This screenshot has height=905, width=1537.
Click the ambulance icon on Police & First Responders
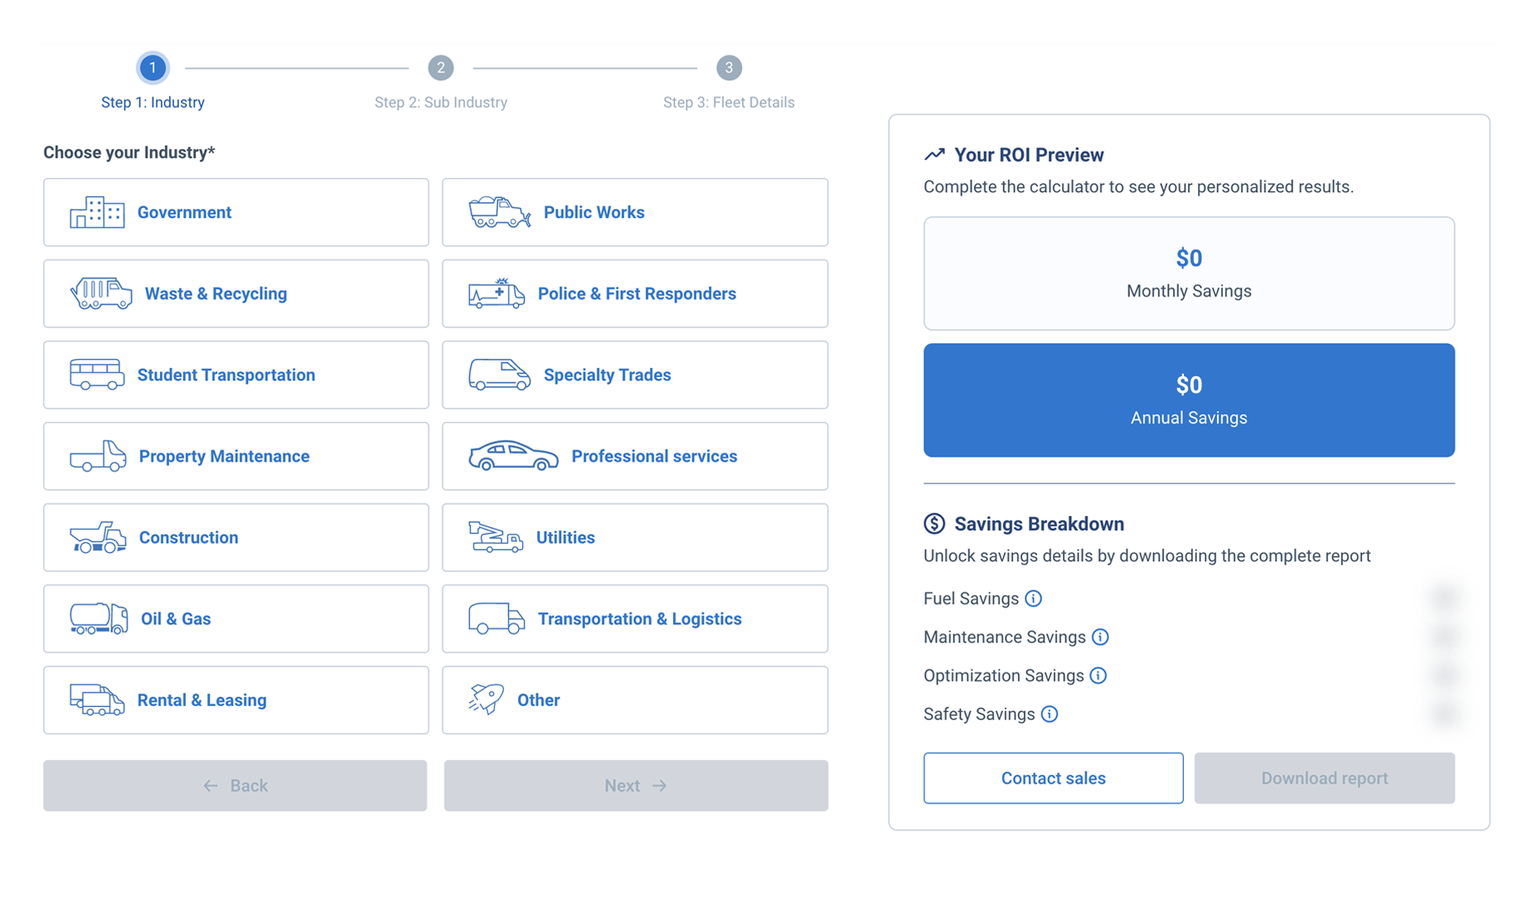coord(497,293)
